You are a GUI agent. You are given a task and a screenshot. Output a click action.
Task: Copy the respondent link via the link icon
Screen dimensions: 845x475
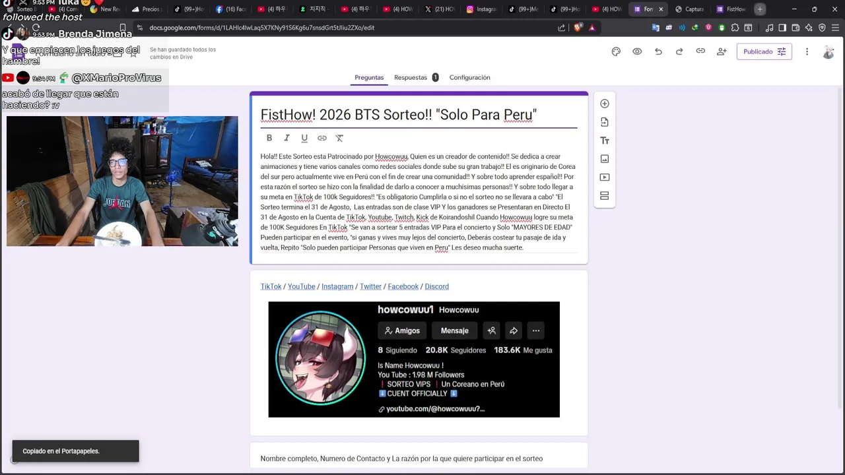point(700,51)
